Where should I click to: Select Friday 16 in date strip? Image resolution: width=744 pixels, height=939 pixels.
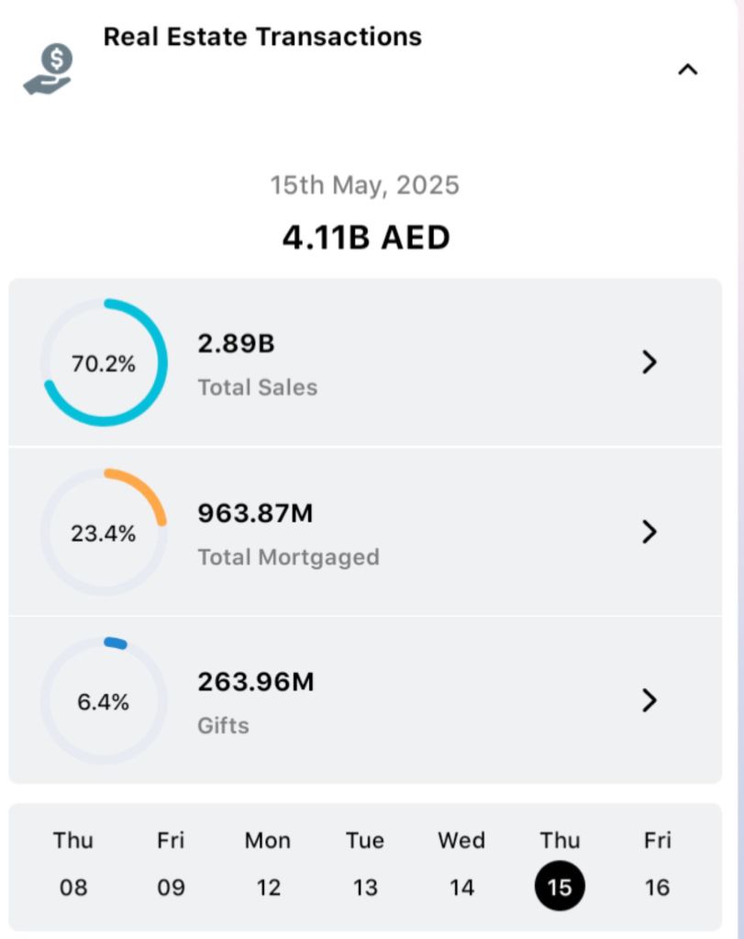657,865
